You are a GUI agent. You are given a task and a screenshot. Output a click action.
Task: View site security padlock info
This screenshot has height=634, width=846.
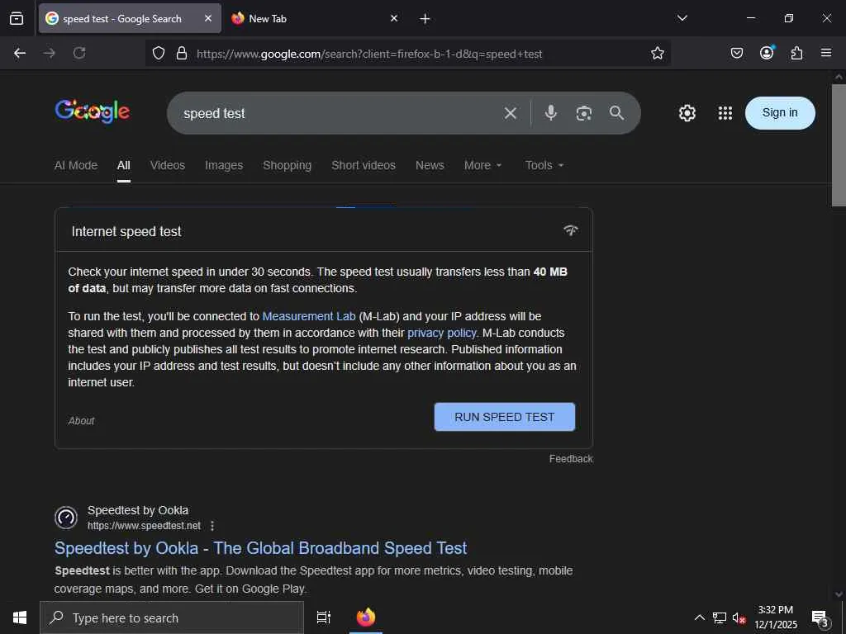point(182,53)
